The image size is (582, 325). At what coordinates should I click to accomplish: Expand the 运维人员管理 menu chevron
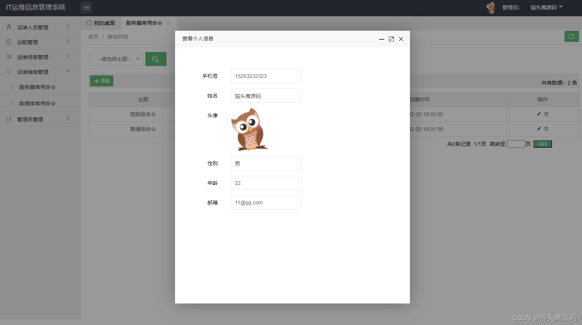68,26
